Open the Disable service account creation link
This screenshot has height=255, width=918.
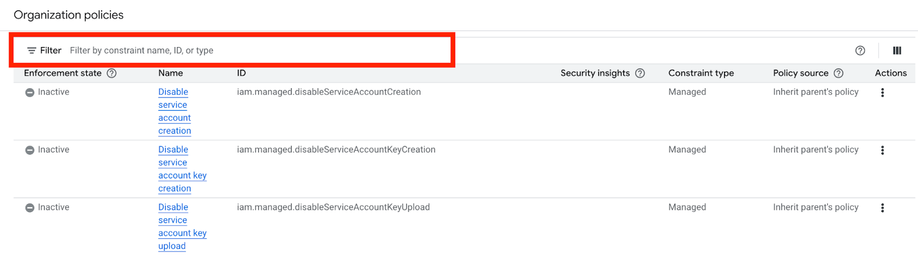[175, 111]
